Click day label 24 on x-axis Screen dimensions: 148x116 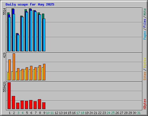[x=108, y=113]
